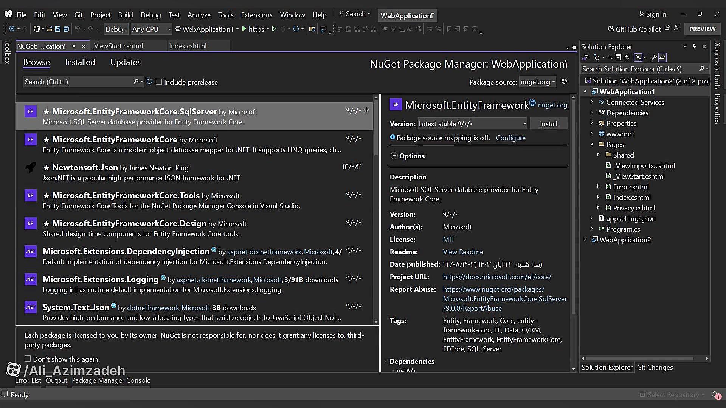Switch views icon in Solution Explorer toolbar
The height and width of the screenshot is (408, 726).
(586, 57)
